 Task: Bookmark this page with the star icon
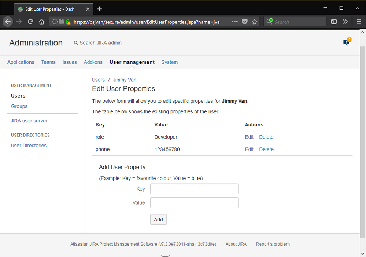[x=255, y=22]
